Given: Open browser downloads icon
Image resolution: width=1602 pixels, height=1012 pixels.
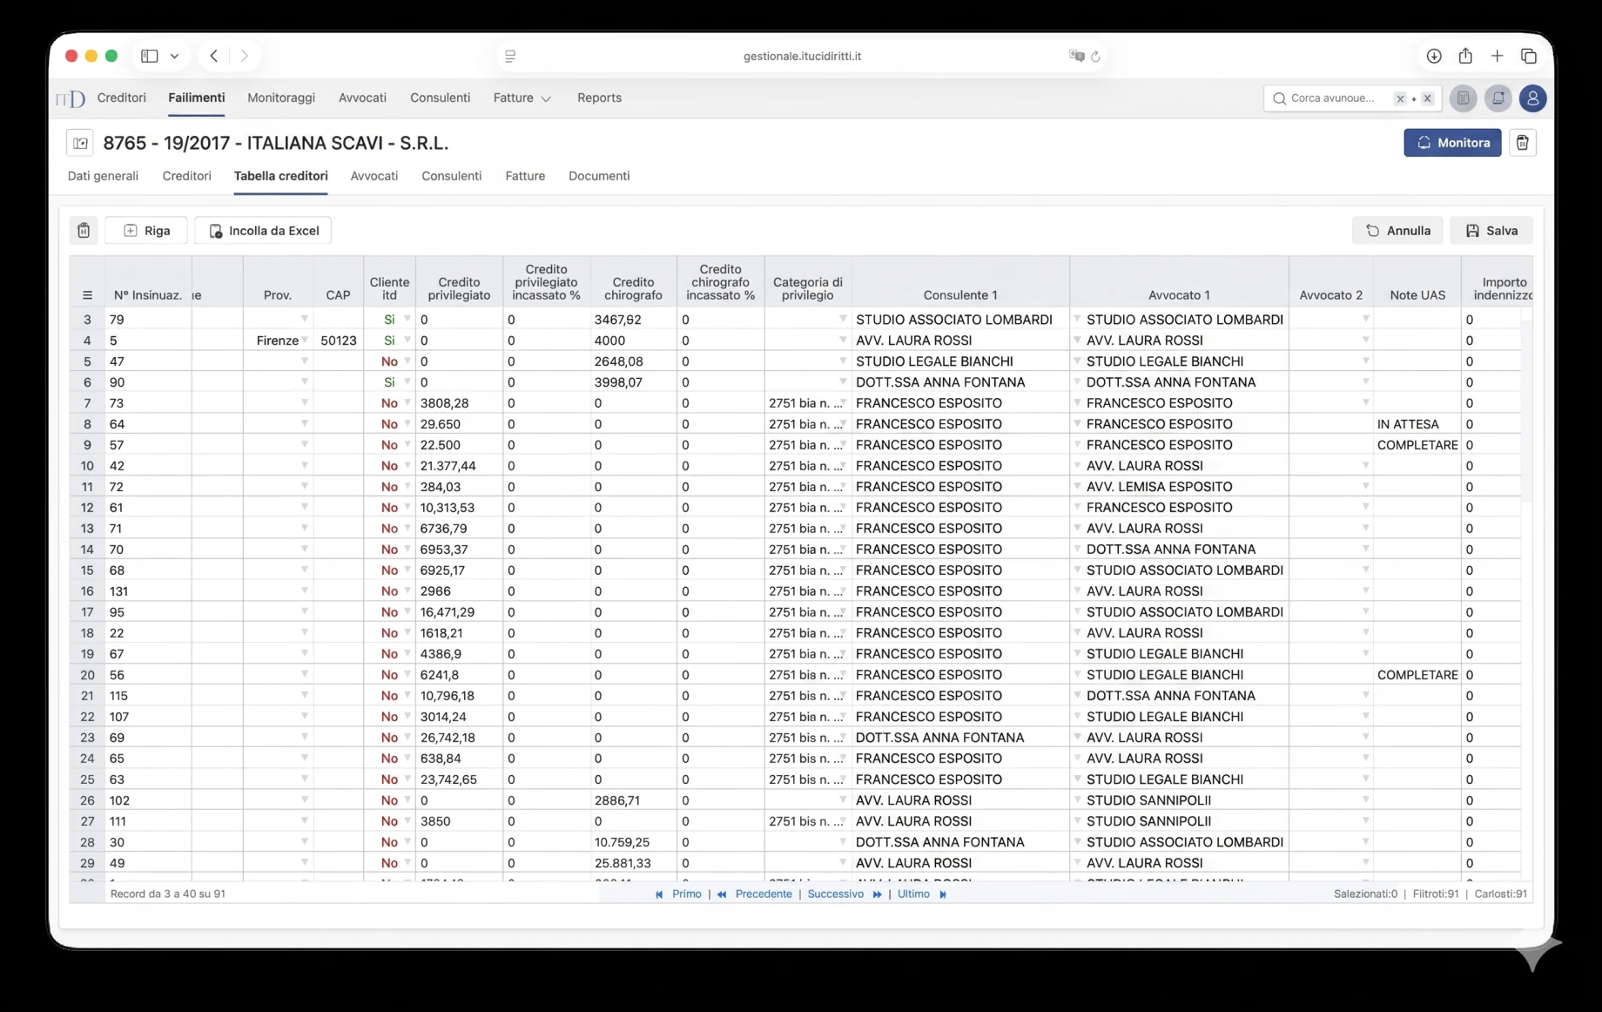Looking at the screenshot, I should point(1434,56).
